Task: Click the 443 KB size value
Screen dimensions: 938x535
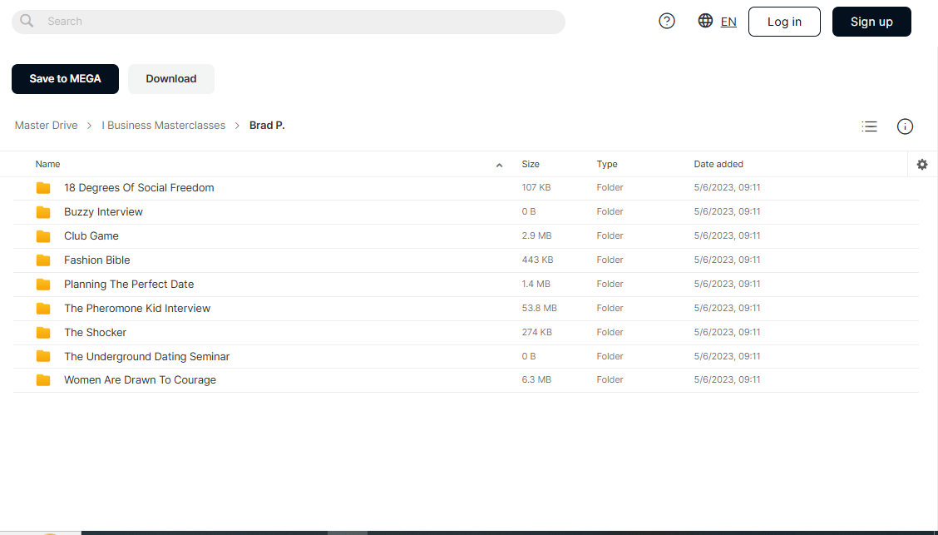Action: coord(537,260)
